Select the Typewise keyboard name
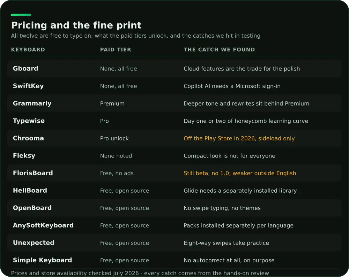The image size is (349, 277). 29,121
